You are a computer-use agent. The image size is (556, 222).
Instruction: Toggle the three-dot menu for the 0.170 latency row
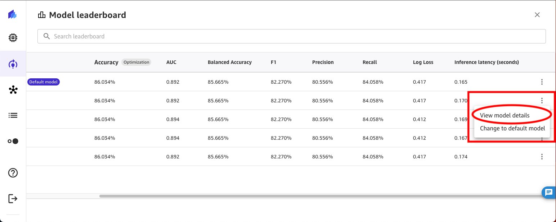tap(542, 101)
